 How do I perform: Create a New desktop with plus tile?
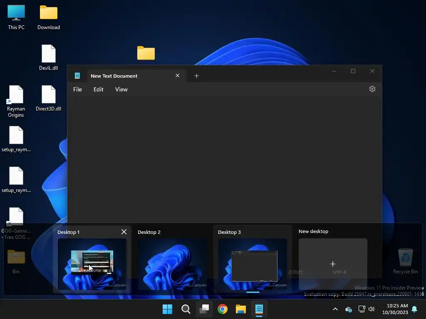pyautogui.click(x=333, y=264)
